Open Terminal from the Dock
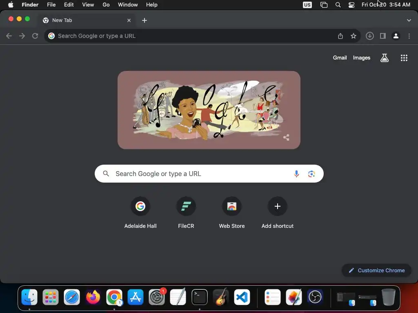The height and width of the screenshot is (313, 418). [199, 297]
